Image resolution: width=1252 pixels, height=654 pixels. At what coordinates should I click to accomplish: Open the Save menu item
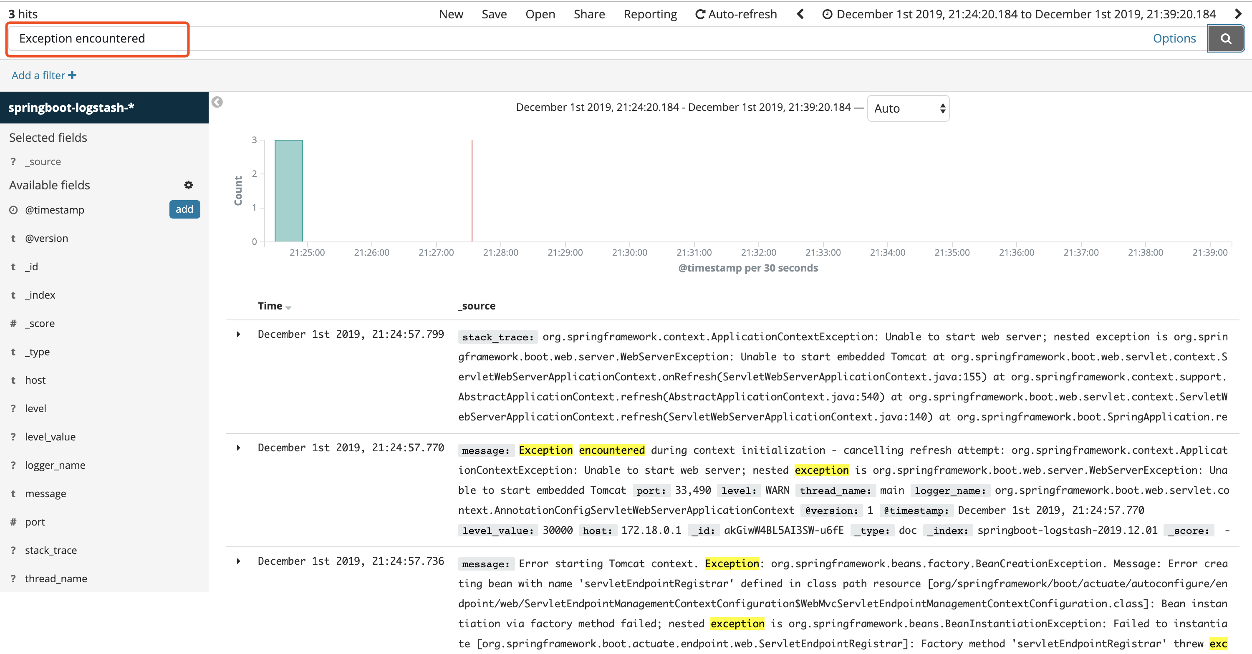(x=494, y=14)
